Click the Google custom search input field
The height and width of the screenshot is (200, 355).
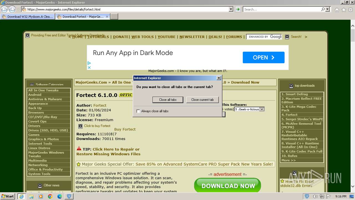264,37
